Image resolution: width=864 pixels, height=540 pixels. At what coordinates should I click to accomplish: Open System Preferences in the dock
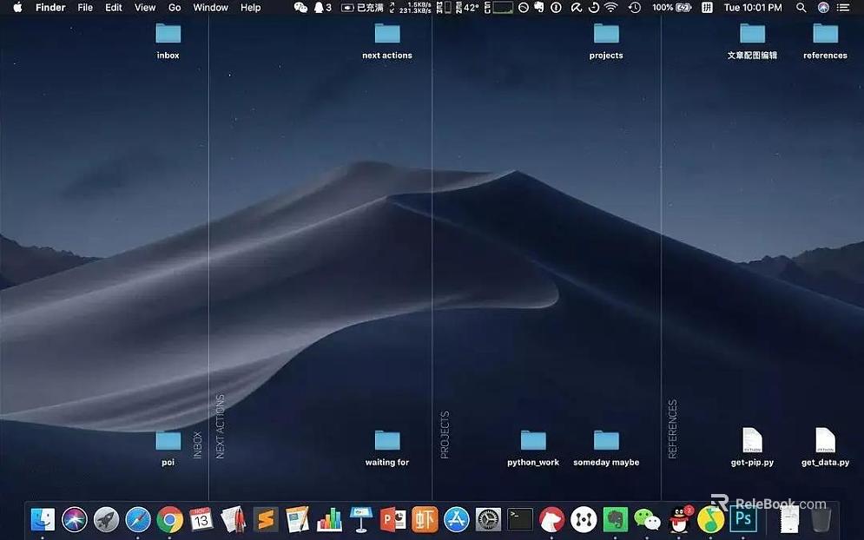(489, 519)
